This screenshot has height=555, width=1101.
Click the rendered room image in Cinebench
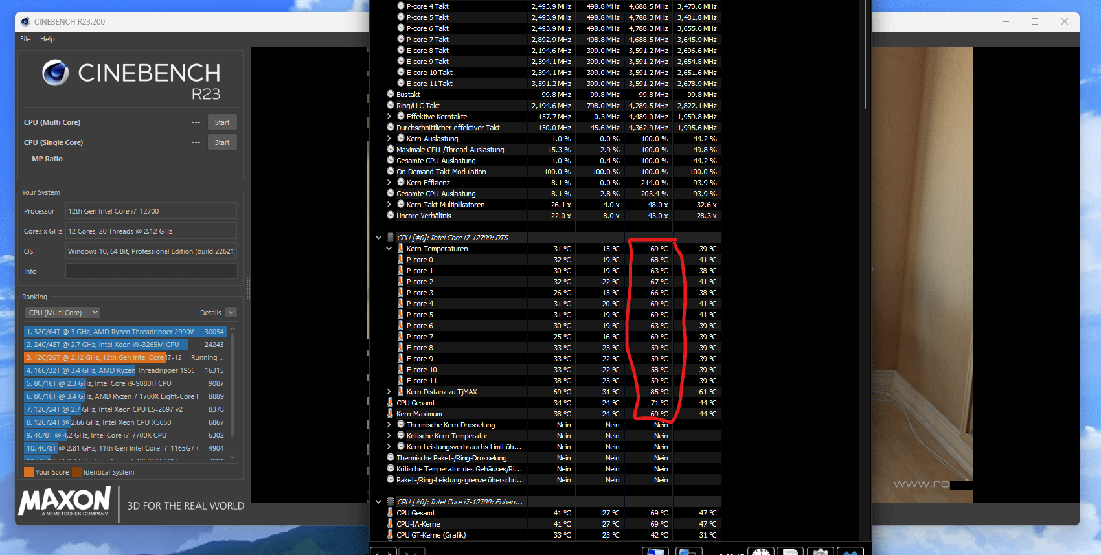[922, 275]
